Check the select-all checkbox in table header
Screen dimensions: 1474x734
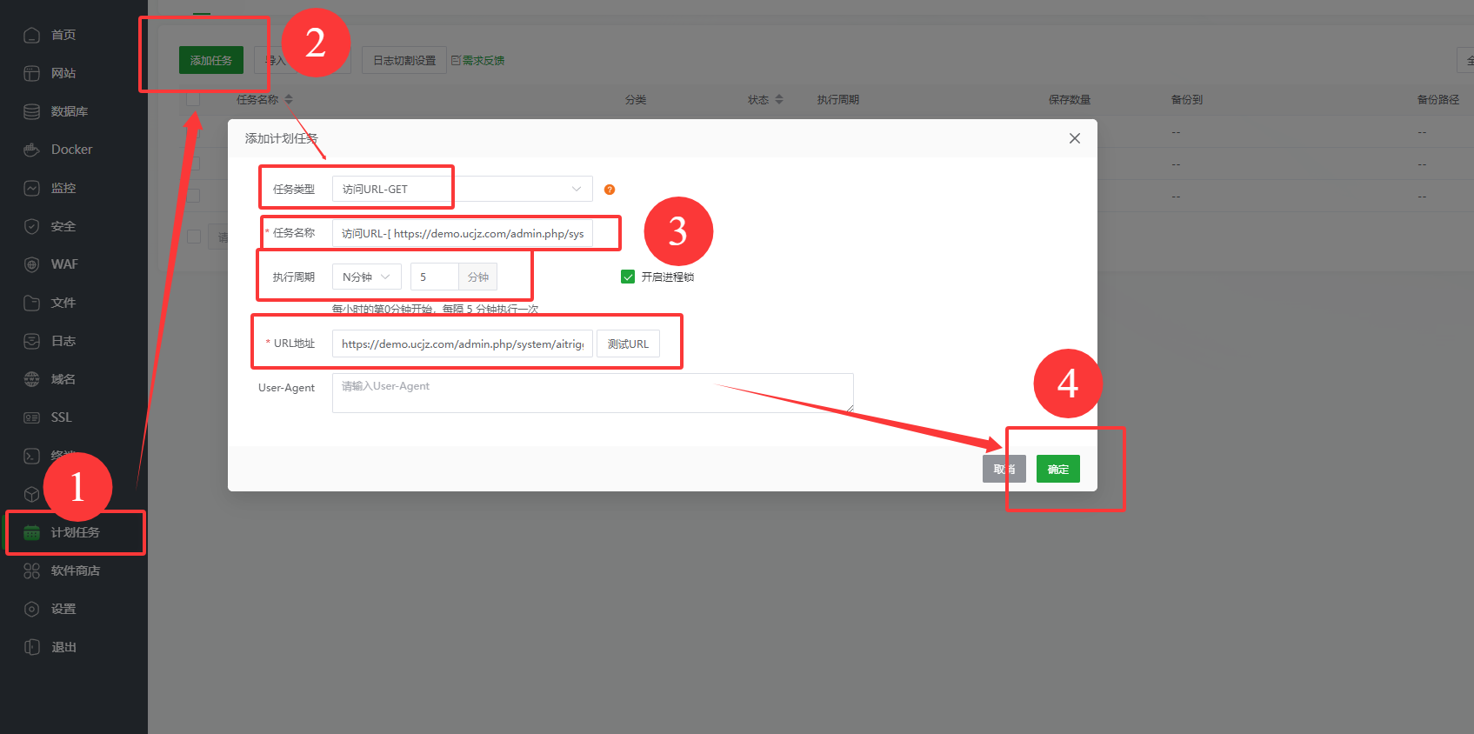click(193, 100)
